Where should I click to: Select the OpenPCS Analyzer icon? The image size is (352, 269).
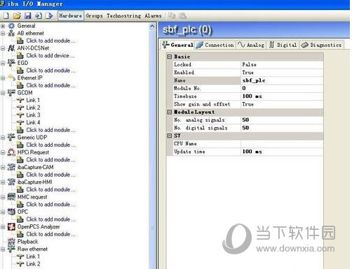(11, 226)
